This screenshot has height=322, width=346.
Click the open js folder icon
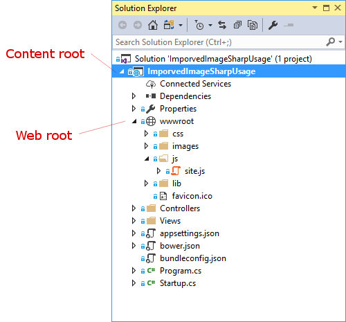pyautogui.click(x=164, y=159)
